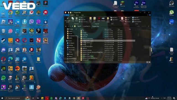Screen dimensions: 177x100
Task: Select Downloads in the navigation pane
Action: pos(72,50)
